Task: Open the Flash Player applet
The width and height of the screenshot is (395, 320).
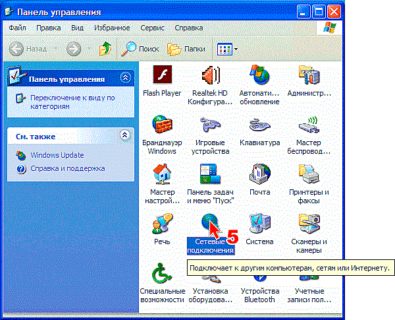Action: 163,75
